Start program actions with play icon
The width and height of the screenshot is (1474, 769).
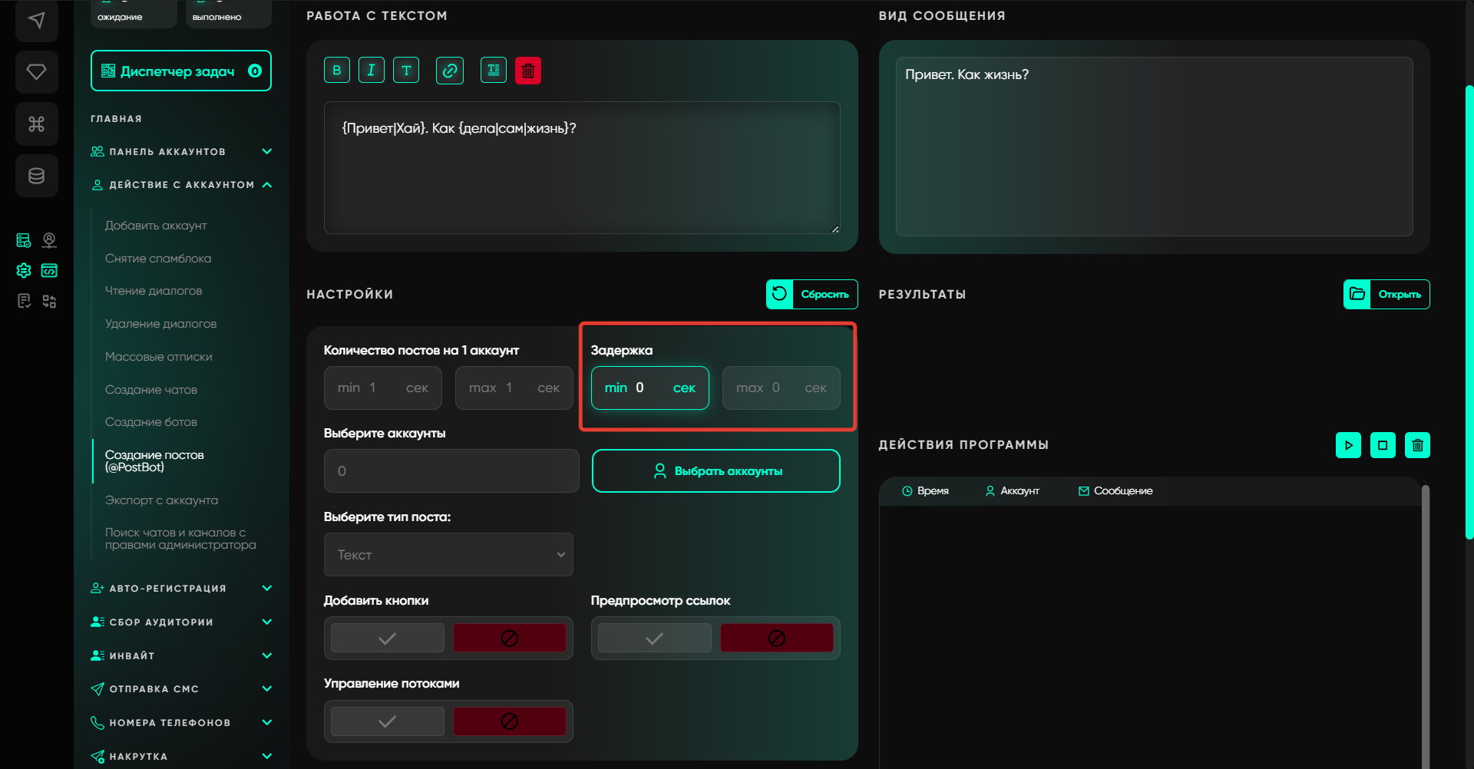pos(1348,445)
